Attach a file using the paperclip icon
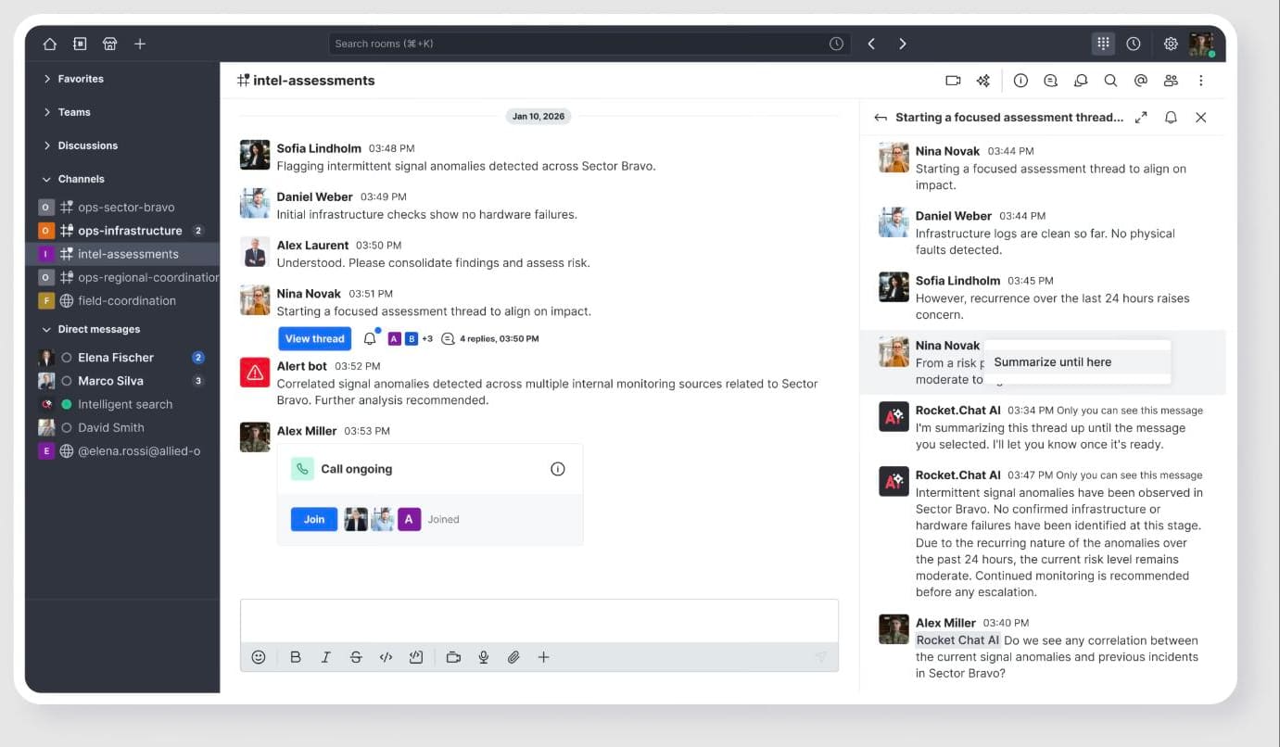The image size is (1280, 747). click(x=513, y=657)
